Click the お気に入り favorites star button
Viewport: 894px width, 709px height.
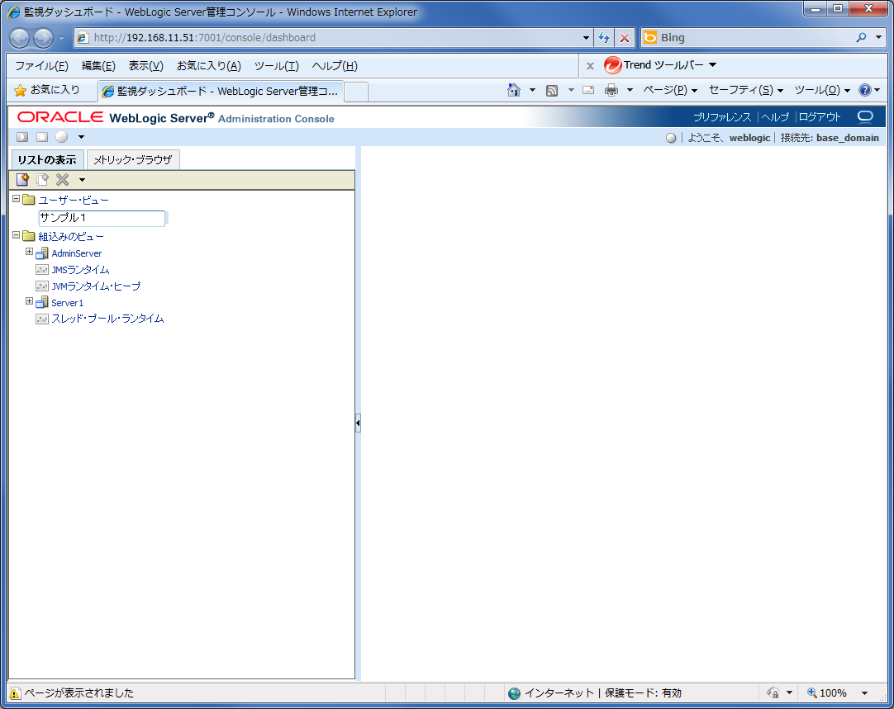pos(47,90)
